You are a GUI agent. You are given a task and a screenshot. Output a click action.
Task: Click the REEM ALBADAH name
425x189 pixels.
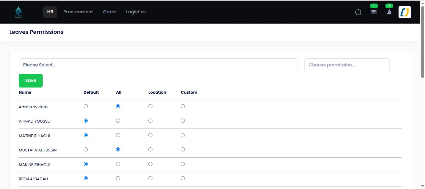(x=33, y=179)
